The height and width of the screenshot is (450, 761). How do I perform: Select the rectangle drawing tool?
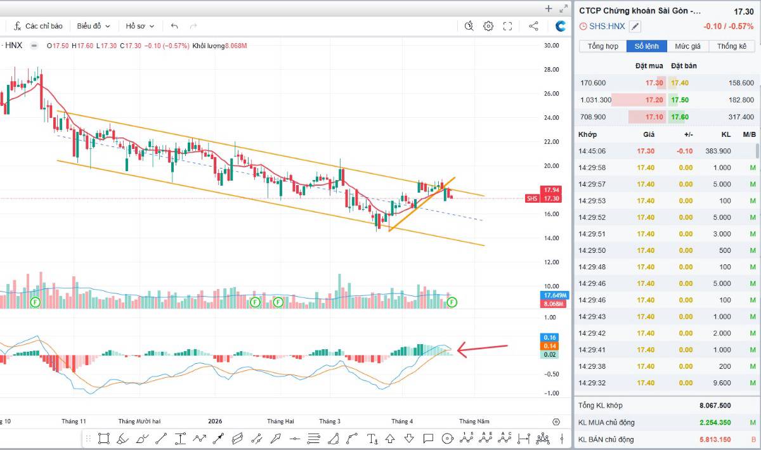(104, 438)
